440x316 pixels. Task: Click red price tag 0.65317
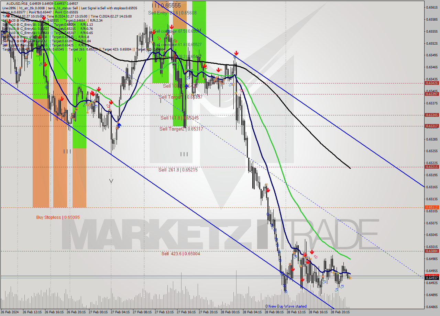pyautogui.click(x=432, y=126)
